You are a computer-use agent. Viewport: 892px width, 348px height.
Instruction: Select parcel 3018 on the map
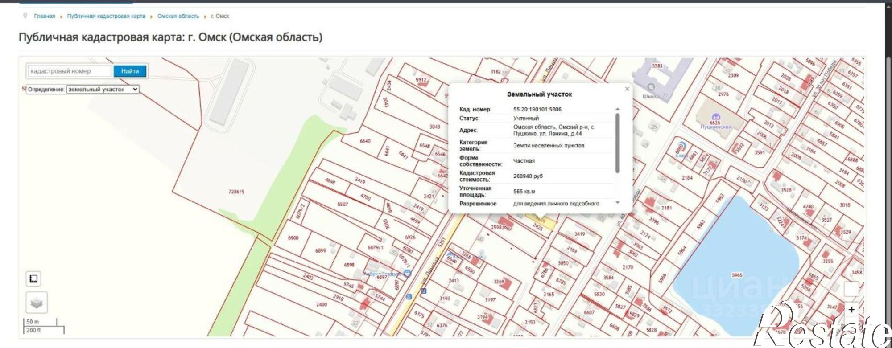[x=845, y=205]
